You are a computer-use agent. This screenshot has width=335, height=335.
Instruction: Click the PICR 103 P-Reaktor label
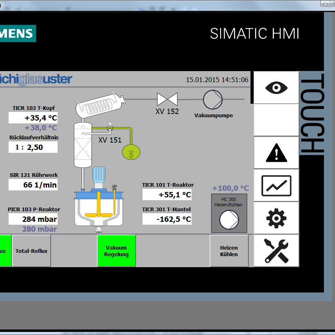(x=34, y=209)
